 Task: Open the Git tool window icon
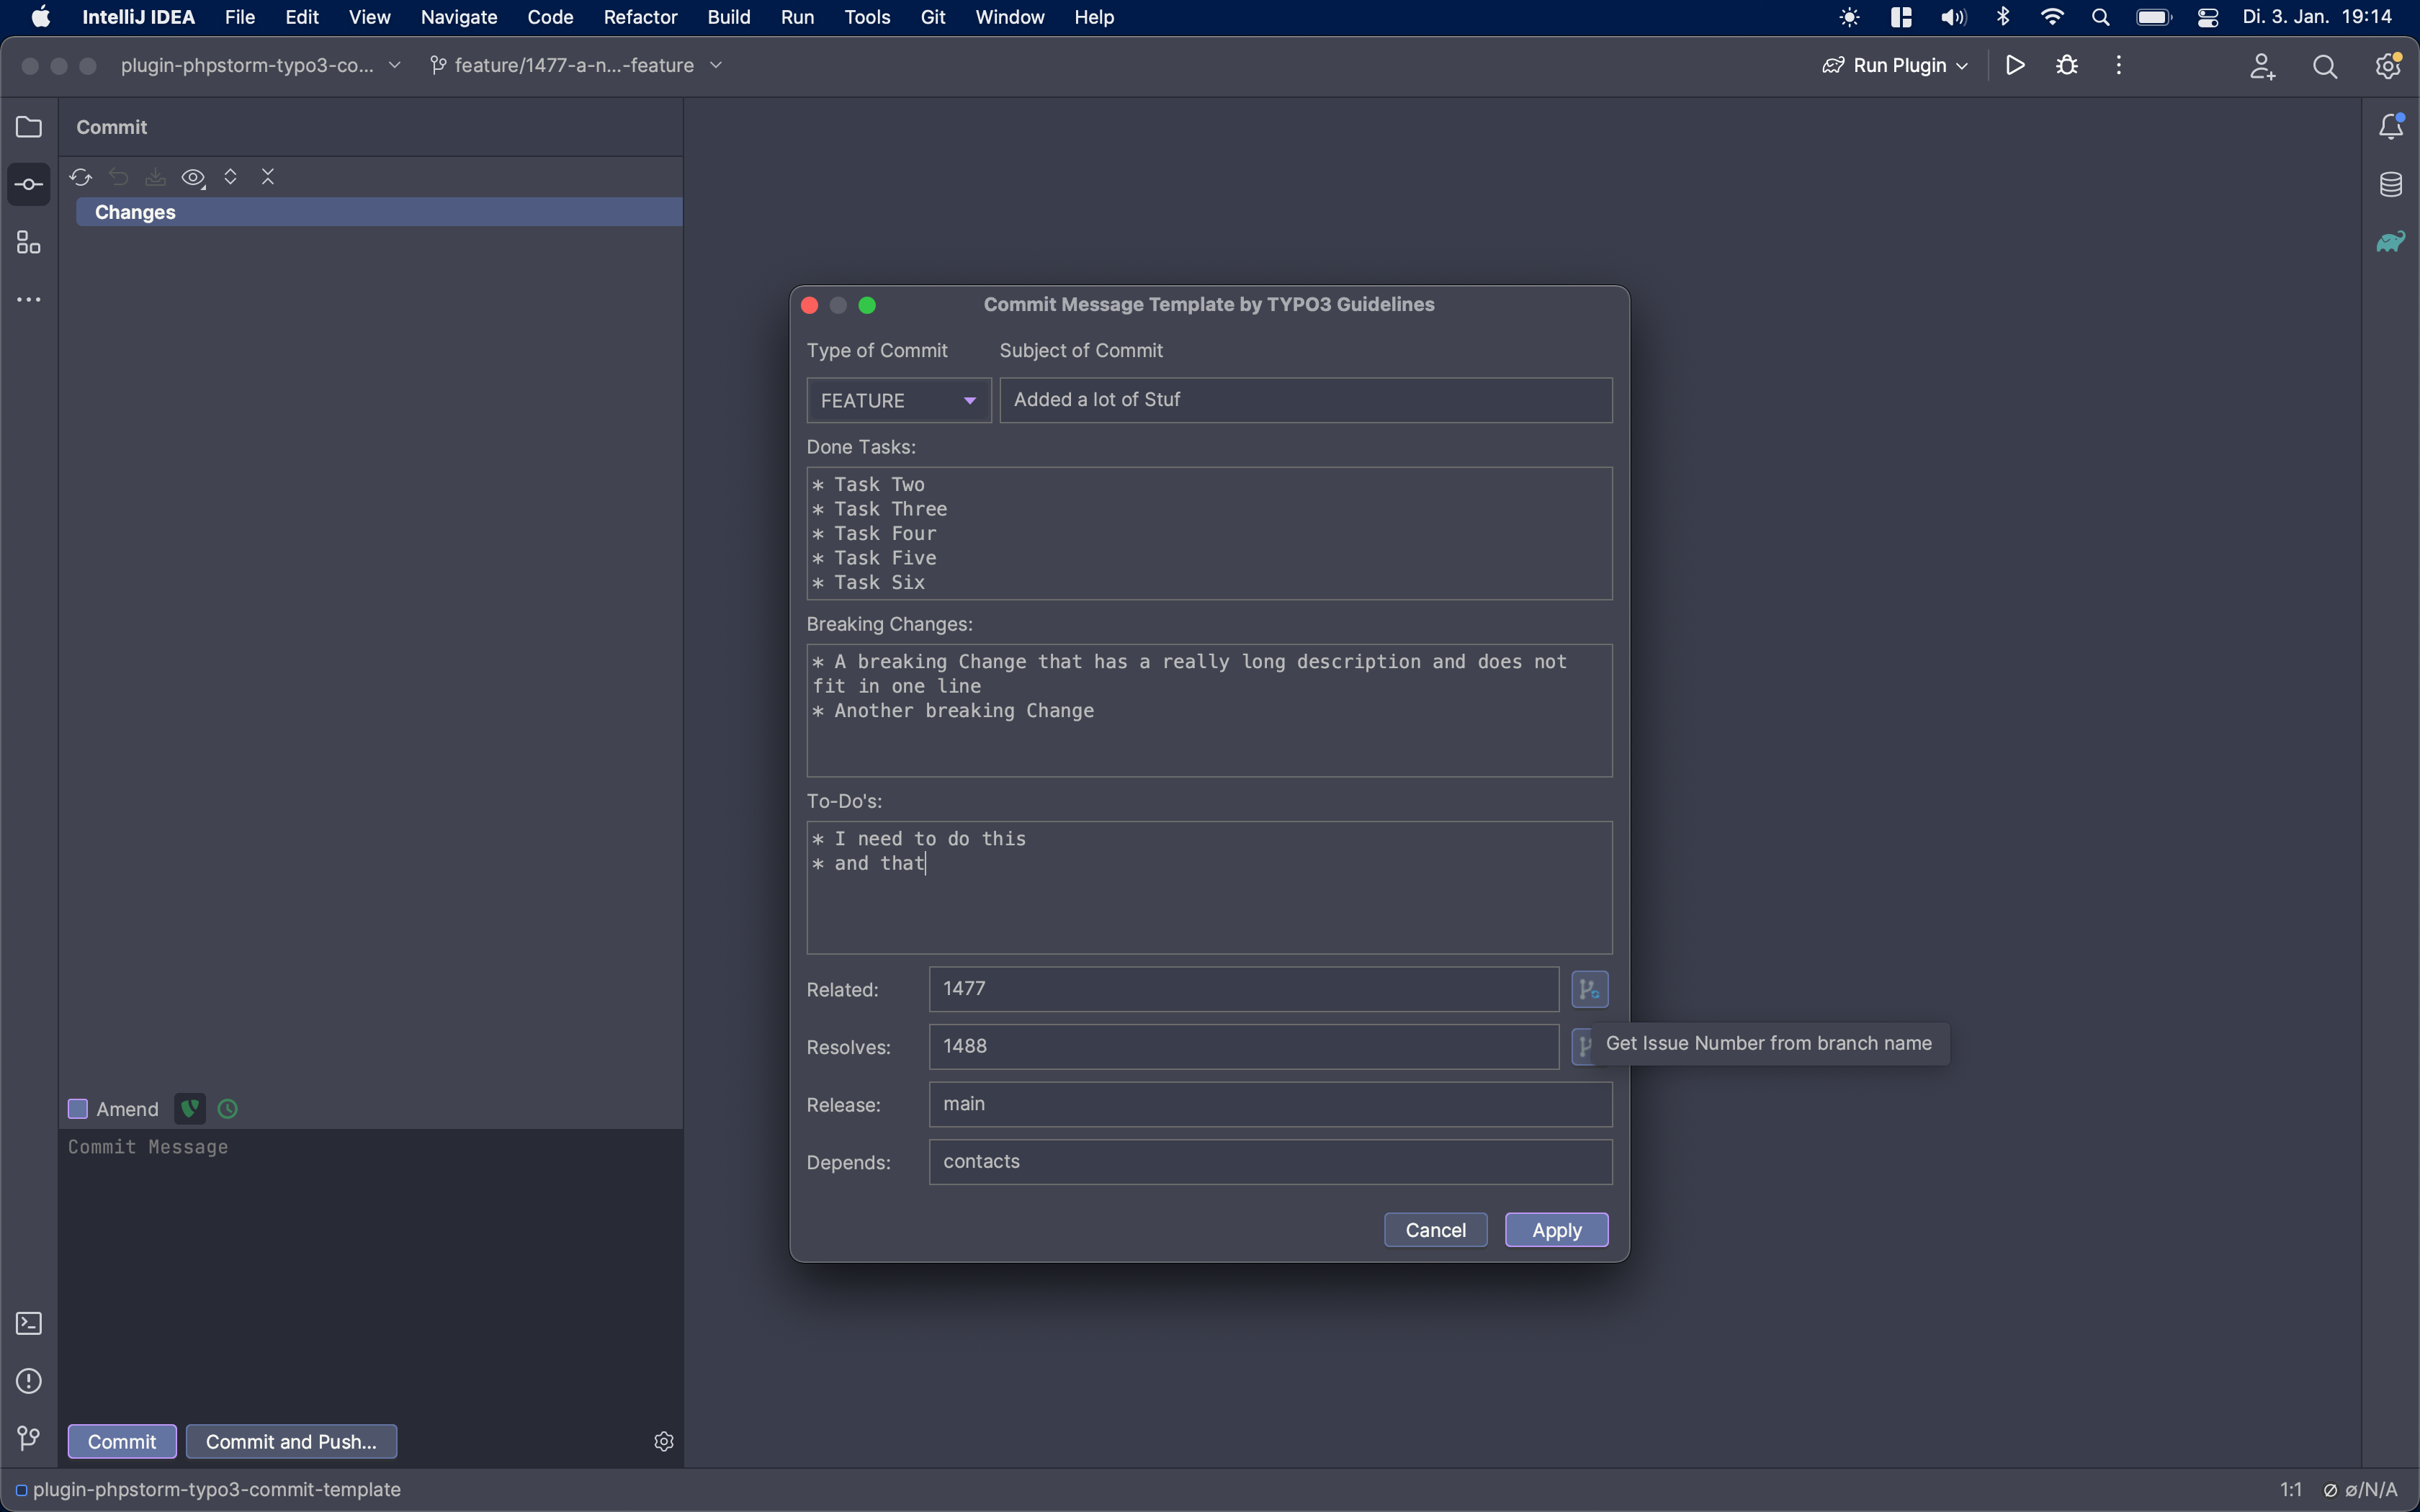[x=29, y=1438]
